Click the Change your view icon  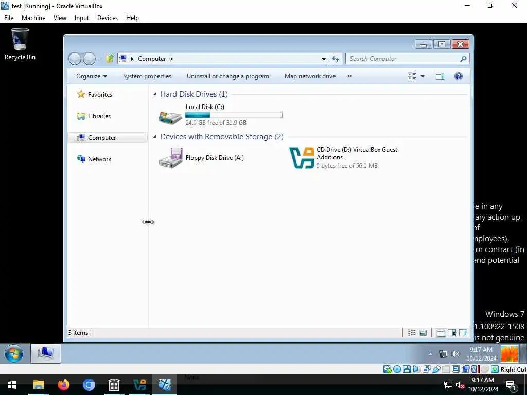(x=412, y=76)
